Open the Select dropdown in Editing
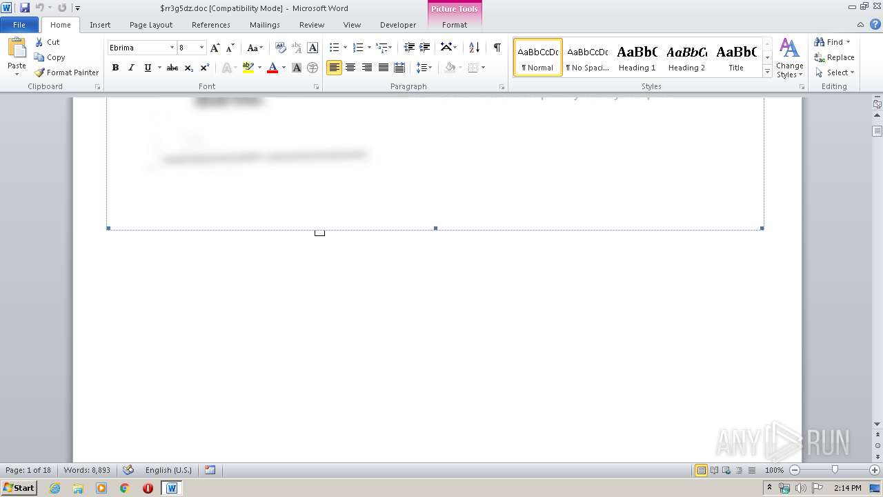Screen dimensions: 883x497 click(834, 72)
